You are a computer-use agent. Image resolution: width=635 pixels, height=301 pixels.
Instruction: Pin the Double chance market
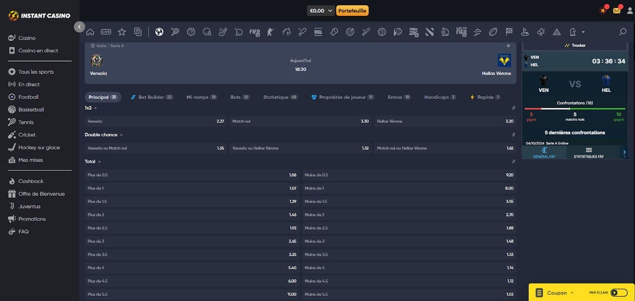[x=513, y=134]
